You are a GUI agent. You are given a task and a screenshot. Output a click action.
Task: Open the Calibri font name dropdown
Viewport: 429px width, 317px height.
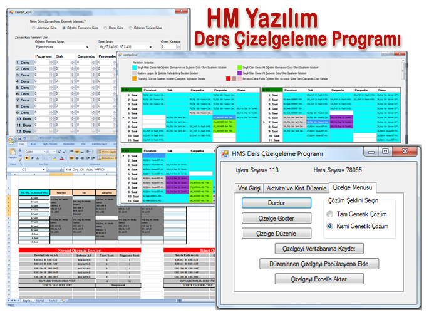pos(44,152)
